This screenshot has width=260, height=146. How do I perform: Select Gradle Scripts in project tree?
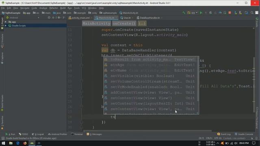(19, 26)
